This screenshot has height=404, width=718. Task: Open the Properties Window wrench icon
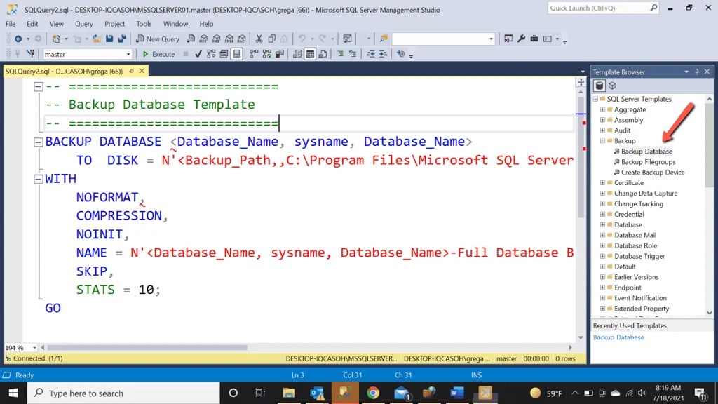click(521, 39)
